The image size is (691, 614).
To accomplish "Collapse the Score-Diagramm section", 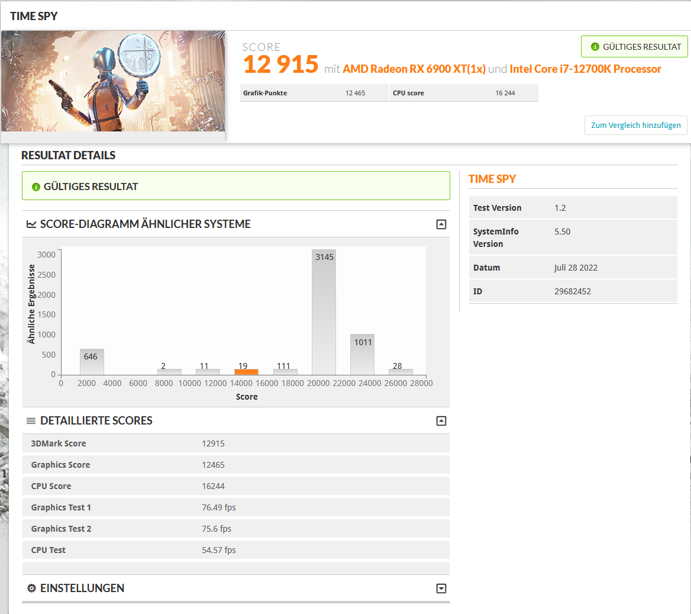I will tap(441, 224).
